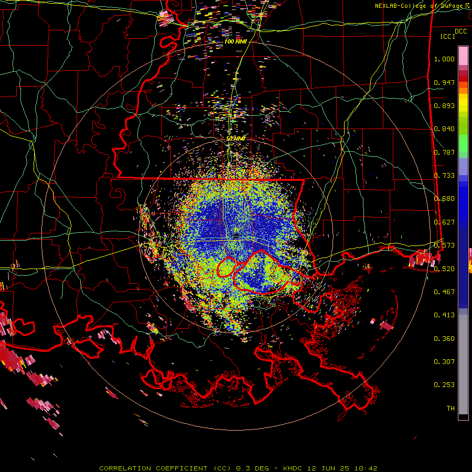Select the 0.360 scale value
The width and height of the screenshot is (472, 472).
pos(444,339)
